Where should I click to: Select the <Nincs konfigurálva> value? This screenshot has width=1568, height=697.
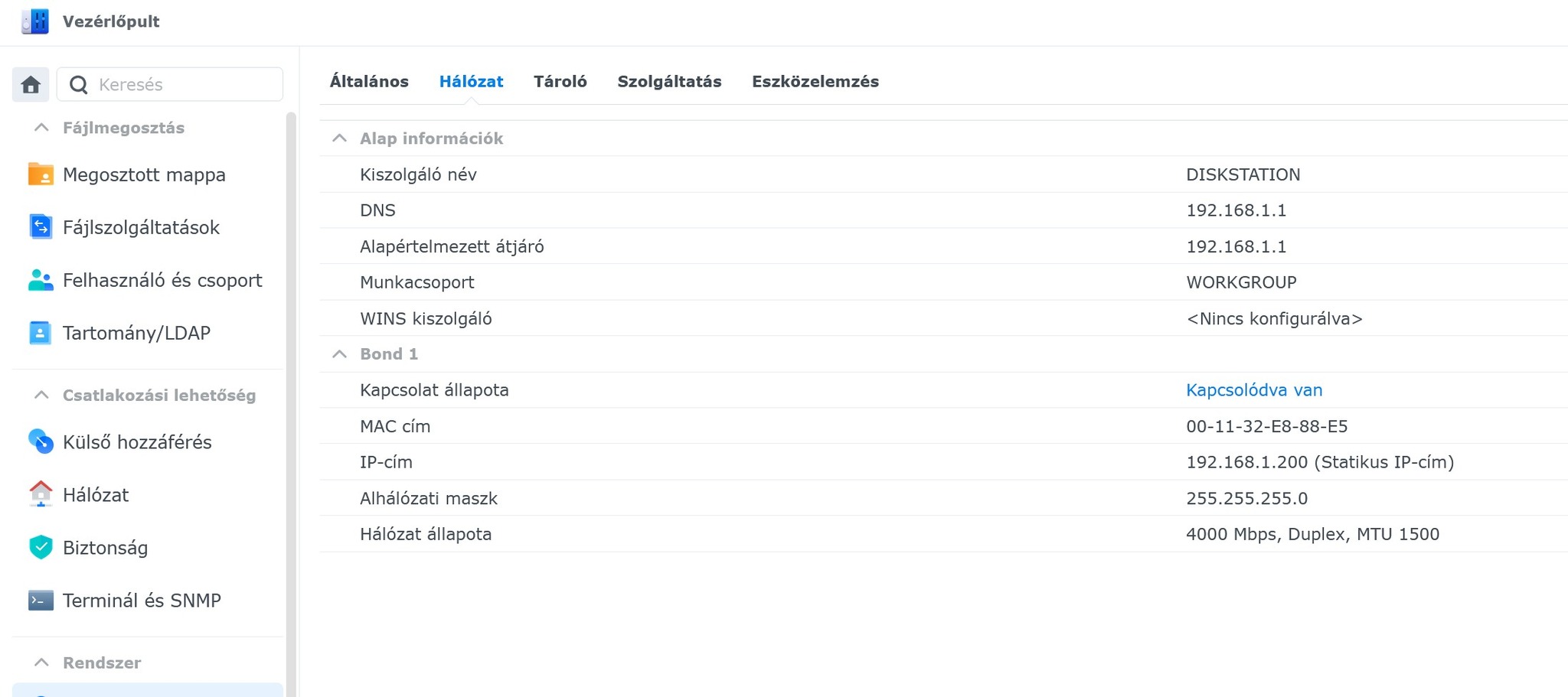(x=1275, y=318)
